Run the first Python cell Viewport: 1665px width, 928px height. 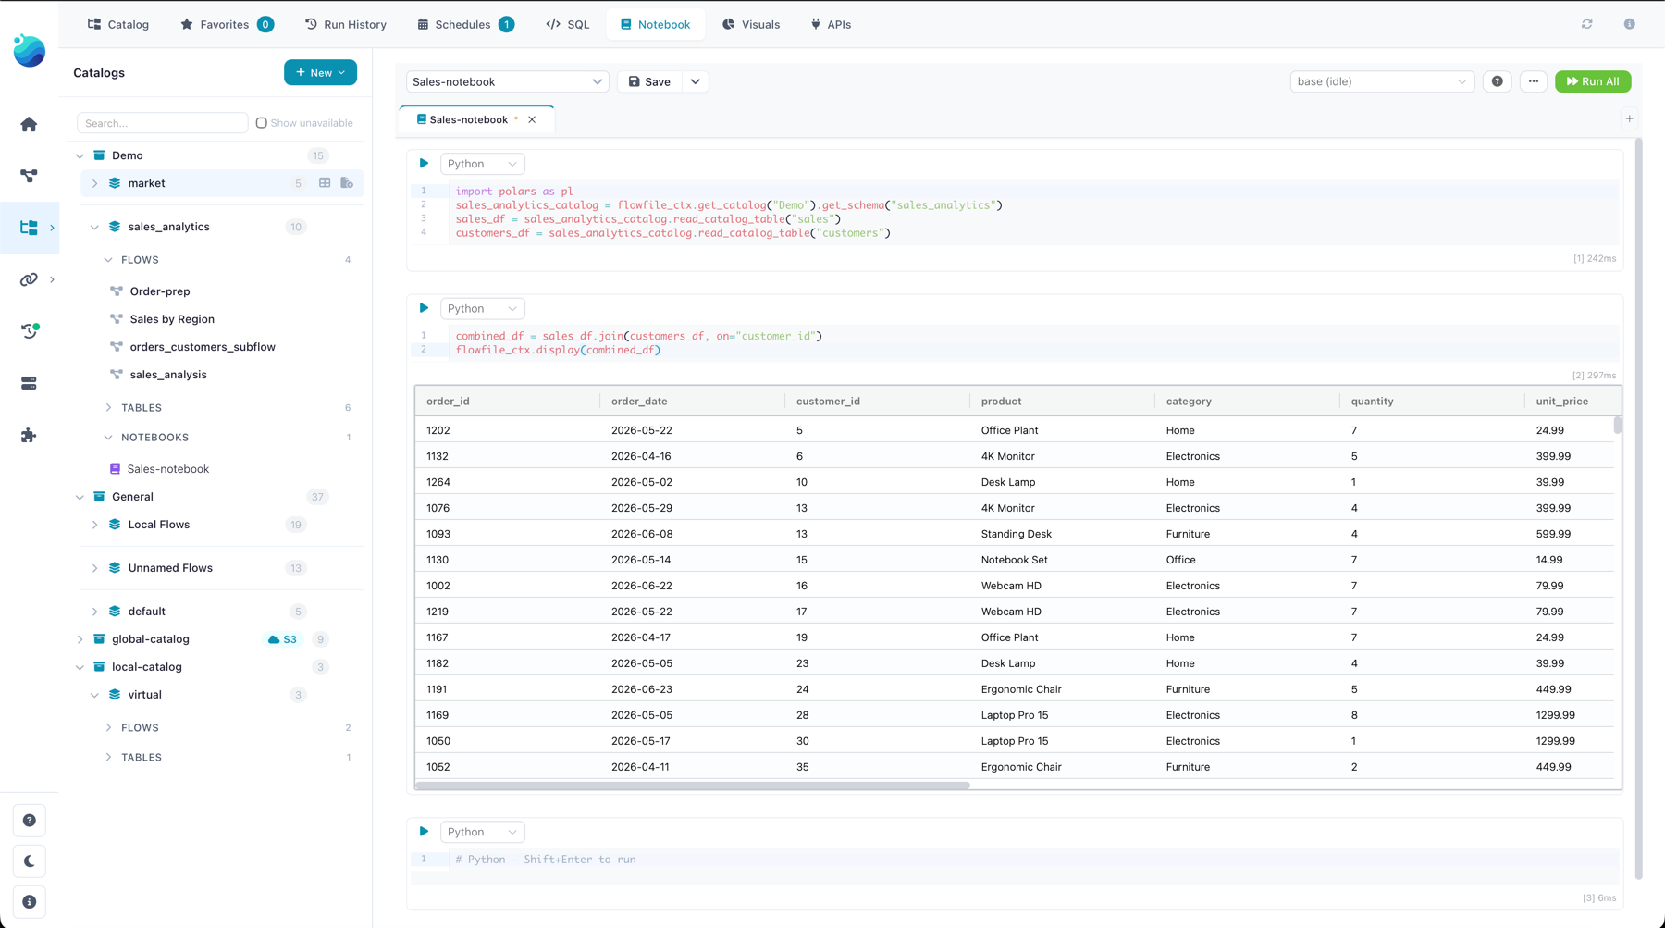[424, 164]
